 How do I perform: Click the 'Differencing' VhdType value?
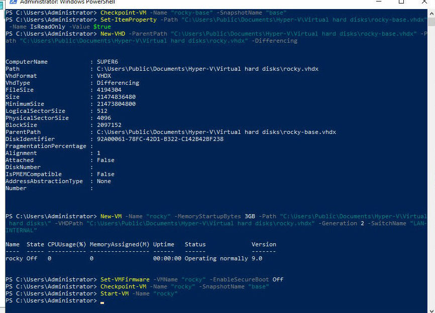[118, 83]
